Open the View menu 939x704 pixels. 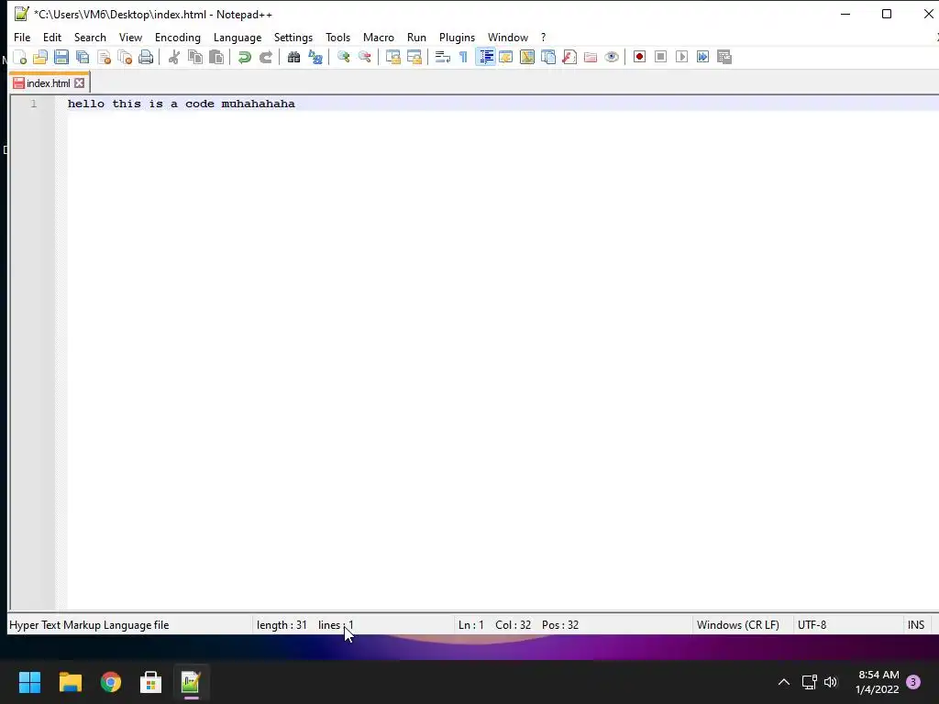click(x=130, y=37)
